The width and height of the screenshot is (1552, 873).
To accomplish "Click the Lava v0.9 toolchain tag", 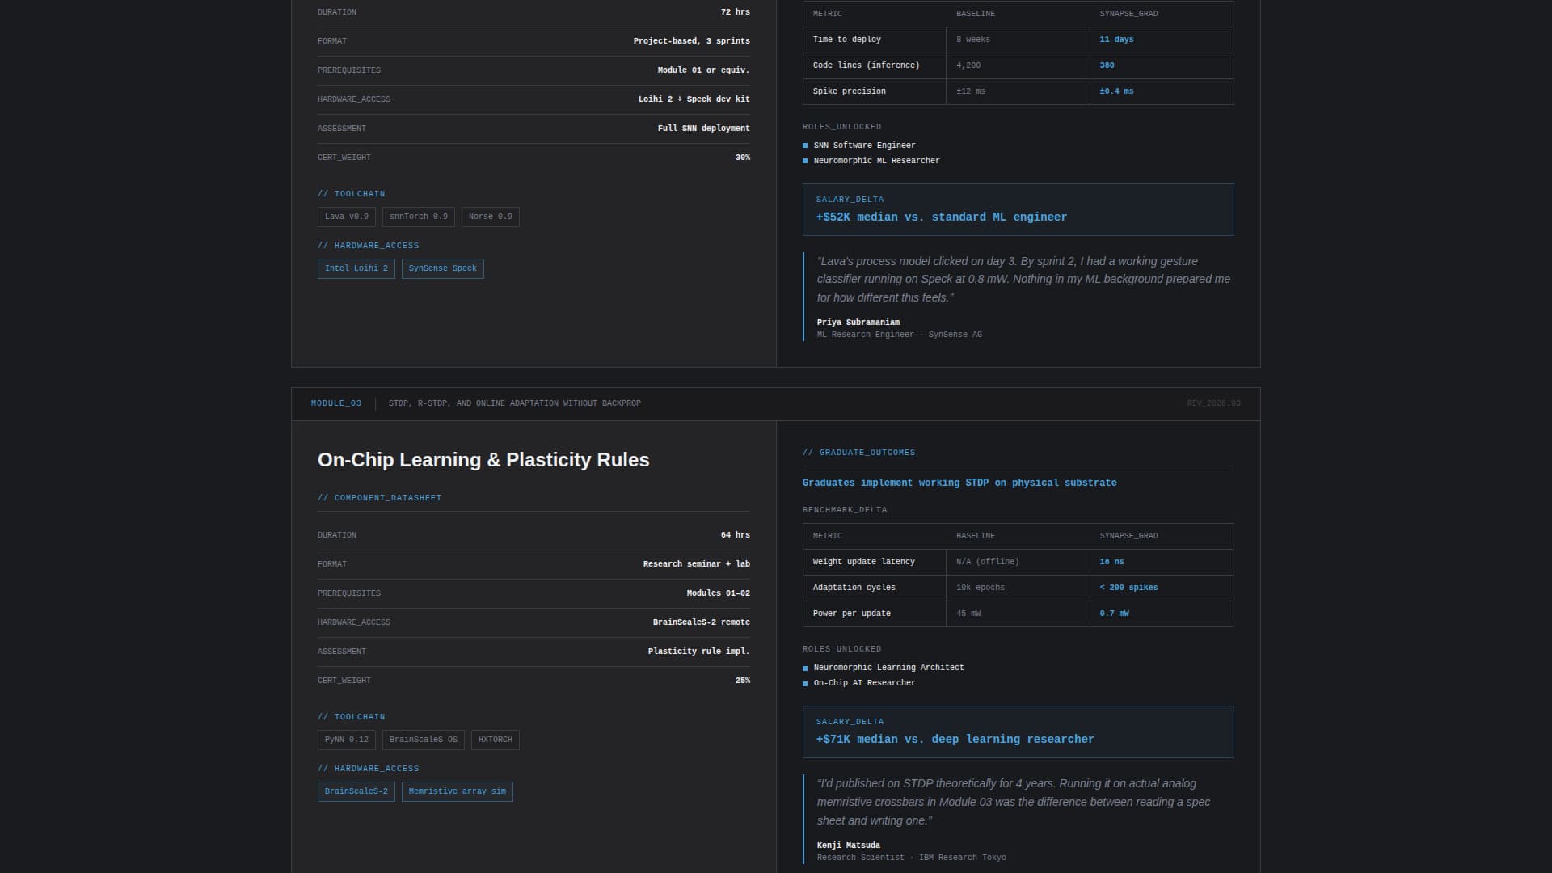I will pos(346,217).
